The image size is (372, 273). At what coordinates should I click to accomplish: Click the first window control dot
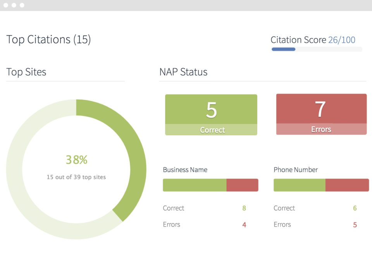(x=6, y=5)
